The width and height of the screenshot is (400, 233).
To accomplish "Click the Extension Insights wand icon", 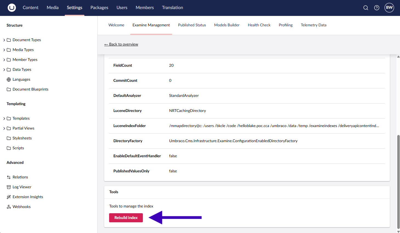I will pos(9,197).
